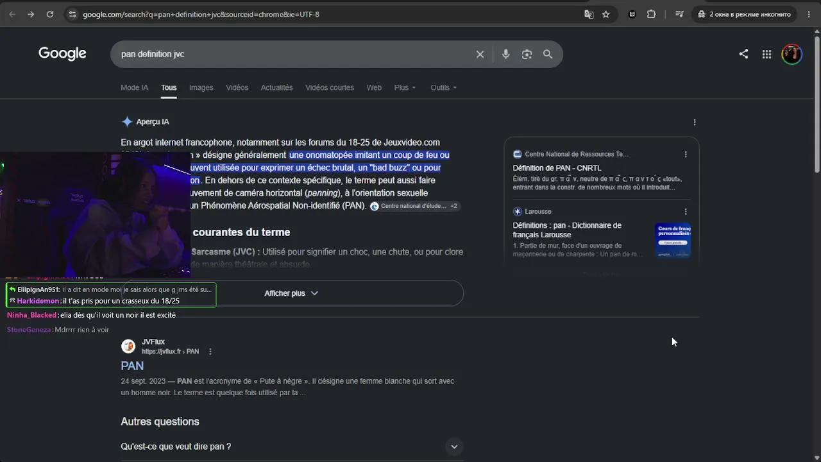Click the 'Aperçu IA' heading
Viewport: 821px width, 462px height.
153,122
